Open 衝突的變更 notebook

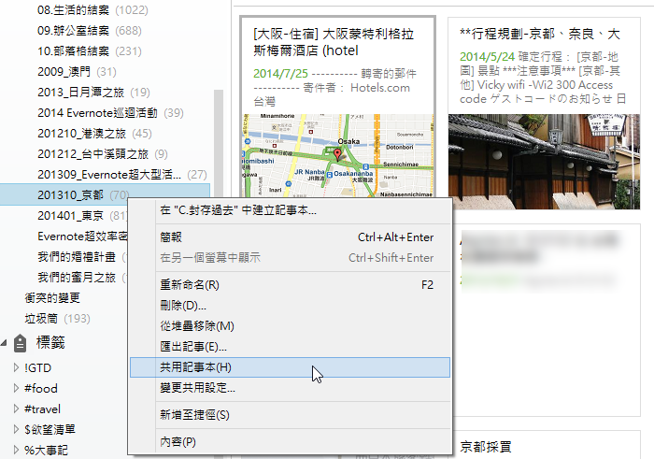pyautogui.click(x=52, y=298)
